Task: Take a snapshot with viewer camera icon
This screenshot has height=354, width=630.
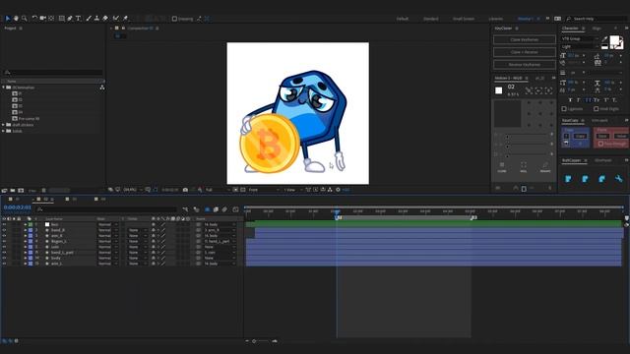Action: point(185,190)
